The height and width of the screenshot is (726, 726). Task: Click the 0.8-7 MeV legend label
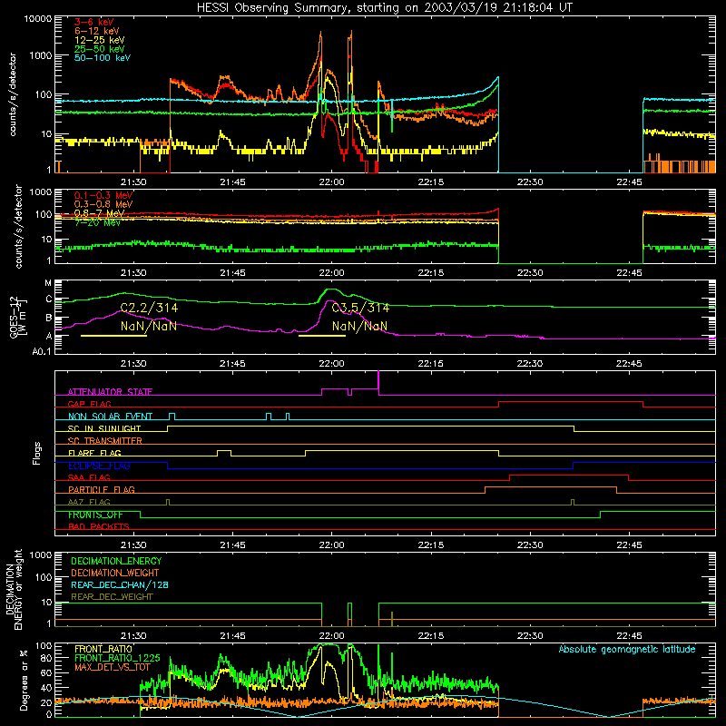point(100,213)
